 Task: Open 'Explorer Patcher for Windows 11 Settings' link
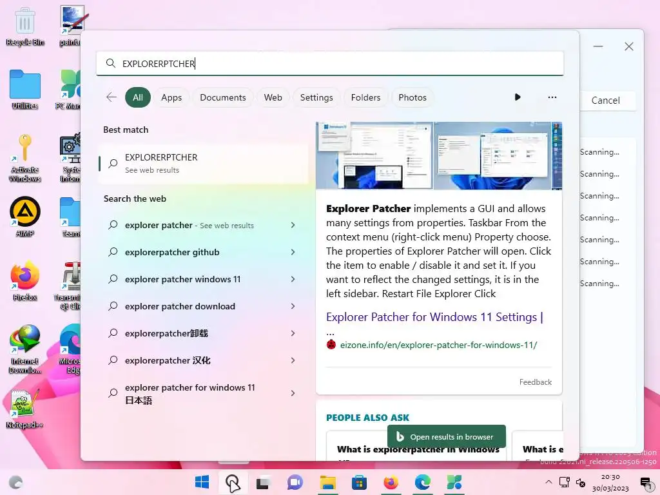[x=434, y=317]
